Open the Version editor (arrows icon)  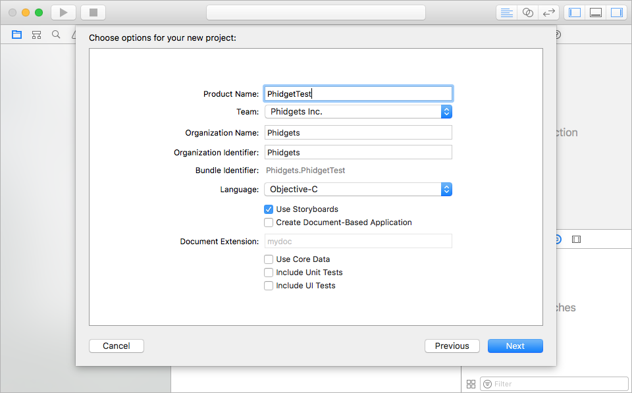coord(549,13)
